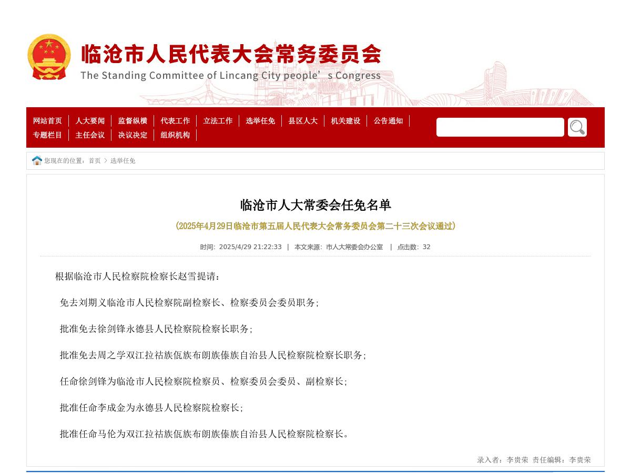Open the 组织机构 menu item
631x473 pixels.
click(x=175, y=135)
